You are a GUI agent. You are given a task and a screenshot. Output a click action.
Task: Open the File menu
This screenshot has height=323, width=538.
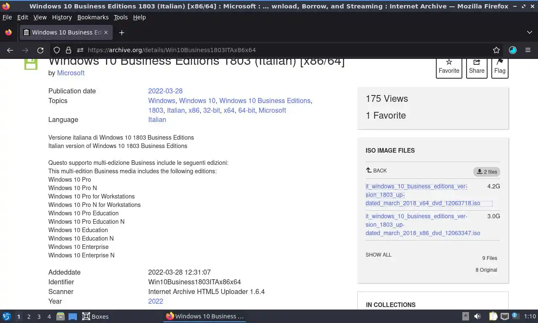[7, 17]
